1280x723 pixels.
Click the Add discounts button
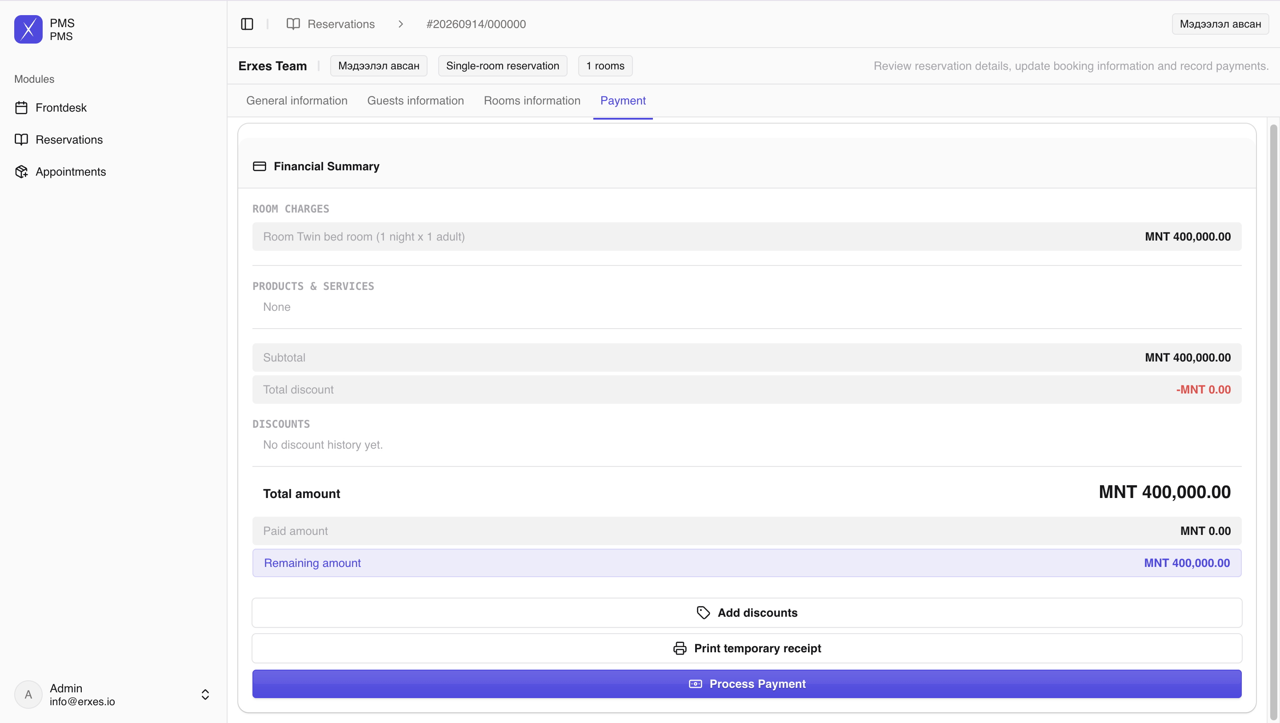(x=747, y=613)
